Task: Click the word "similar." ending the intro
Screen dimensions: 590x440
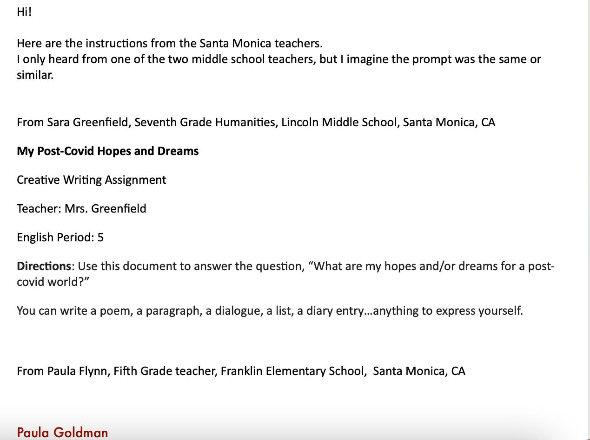Action: (35, 75)
